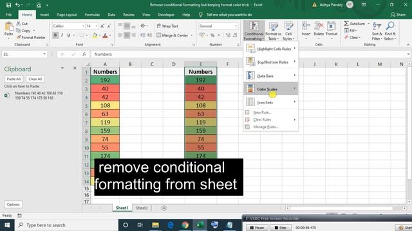Click the Format cells icon

(x=332, y=26)
